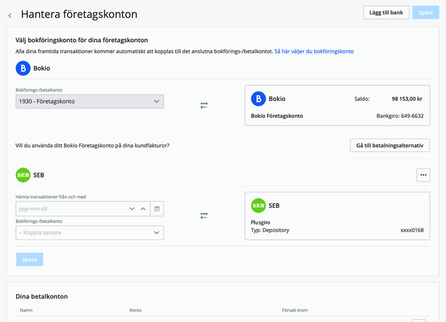Image resolution: width=446 pixels, height=322 pixels.
Task: Click the green SEB logo in section header
Action: click(23, 175)
